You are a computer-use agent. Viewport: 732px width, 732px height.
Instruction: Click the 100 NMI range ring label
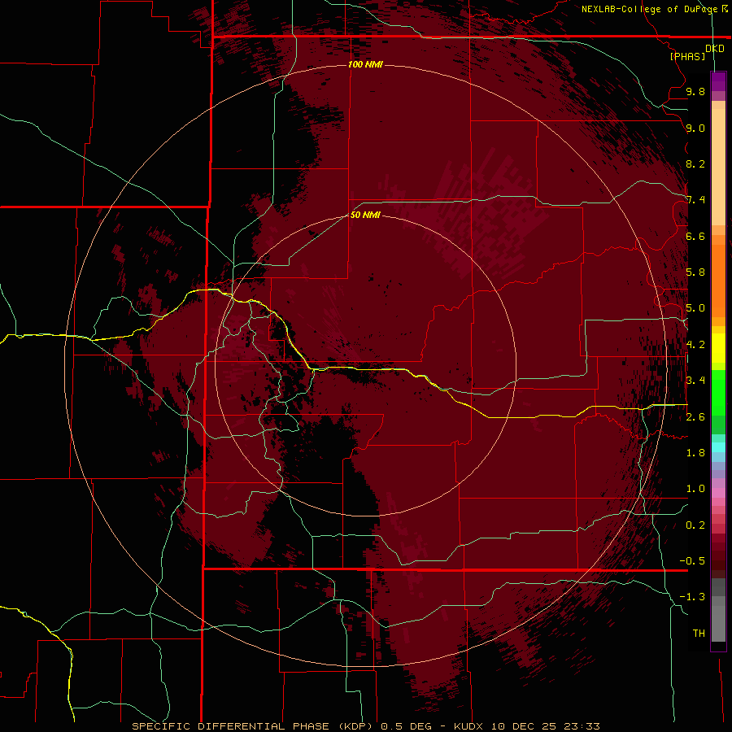tap(365, 64)
